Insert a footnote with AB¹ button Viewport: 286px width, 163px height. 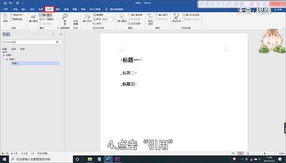click(33, 18)
